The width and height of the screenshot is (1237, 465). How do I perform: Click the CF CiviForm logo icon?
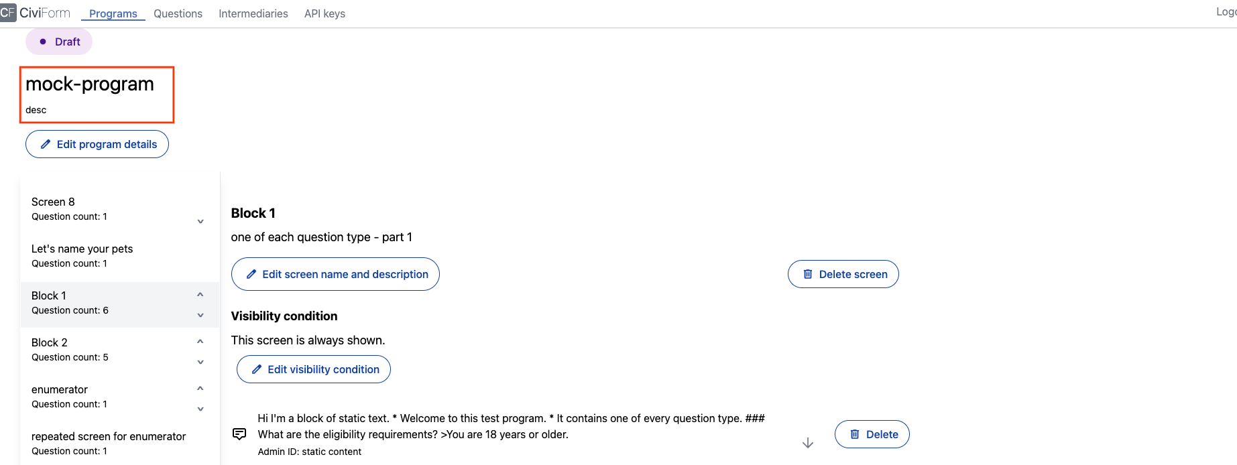(x=9, y=13)
